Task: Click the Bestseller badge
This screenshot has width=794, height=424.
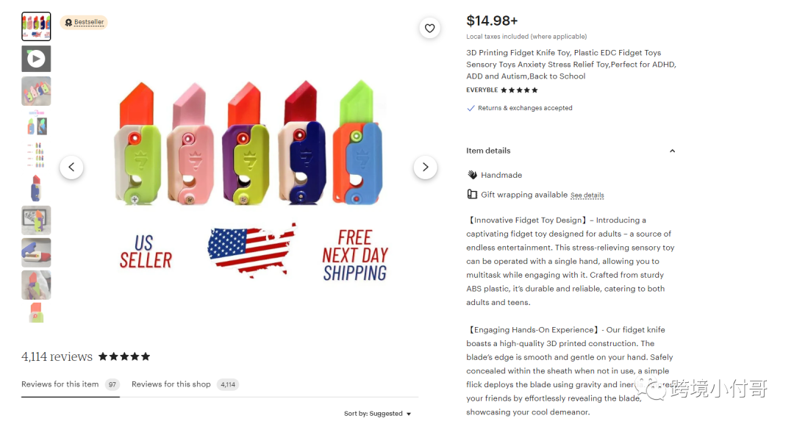Action: [x=84, y=22]
